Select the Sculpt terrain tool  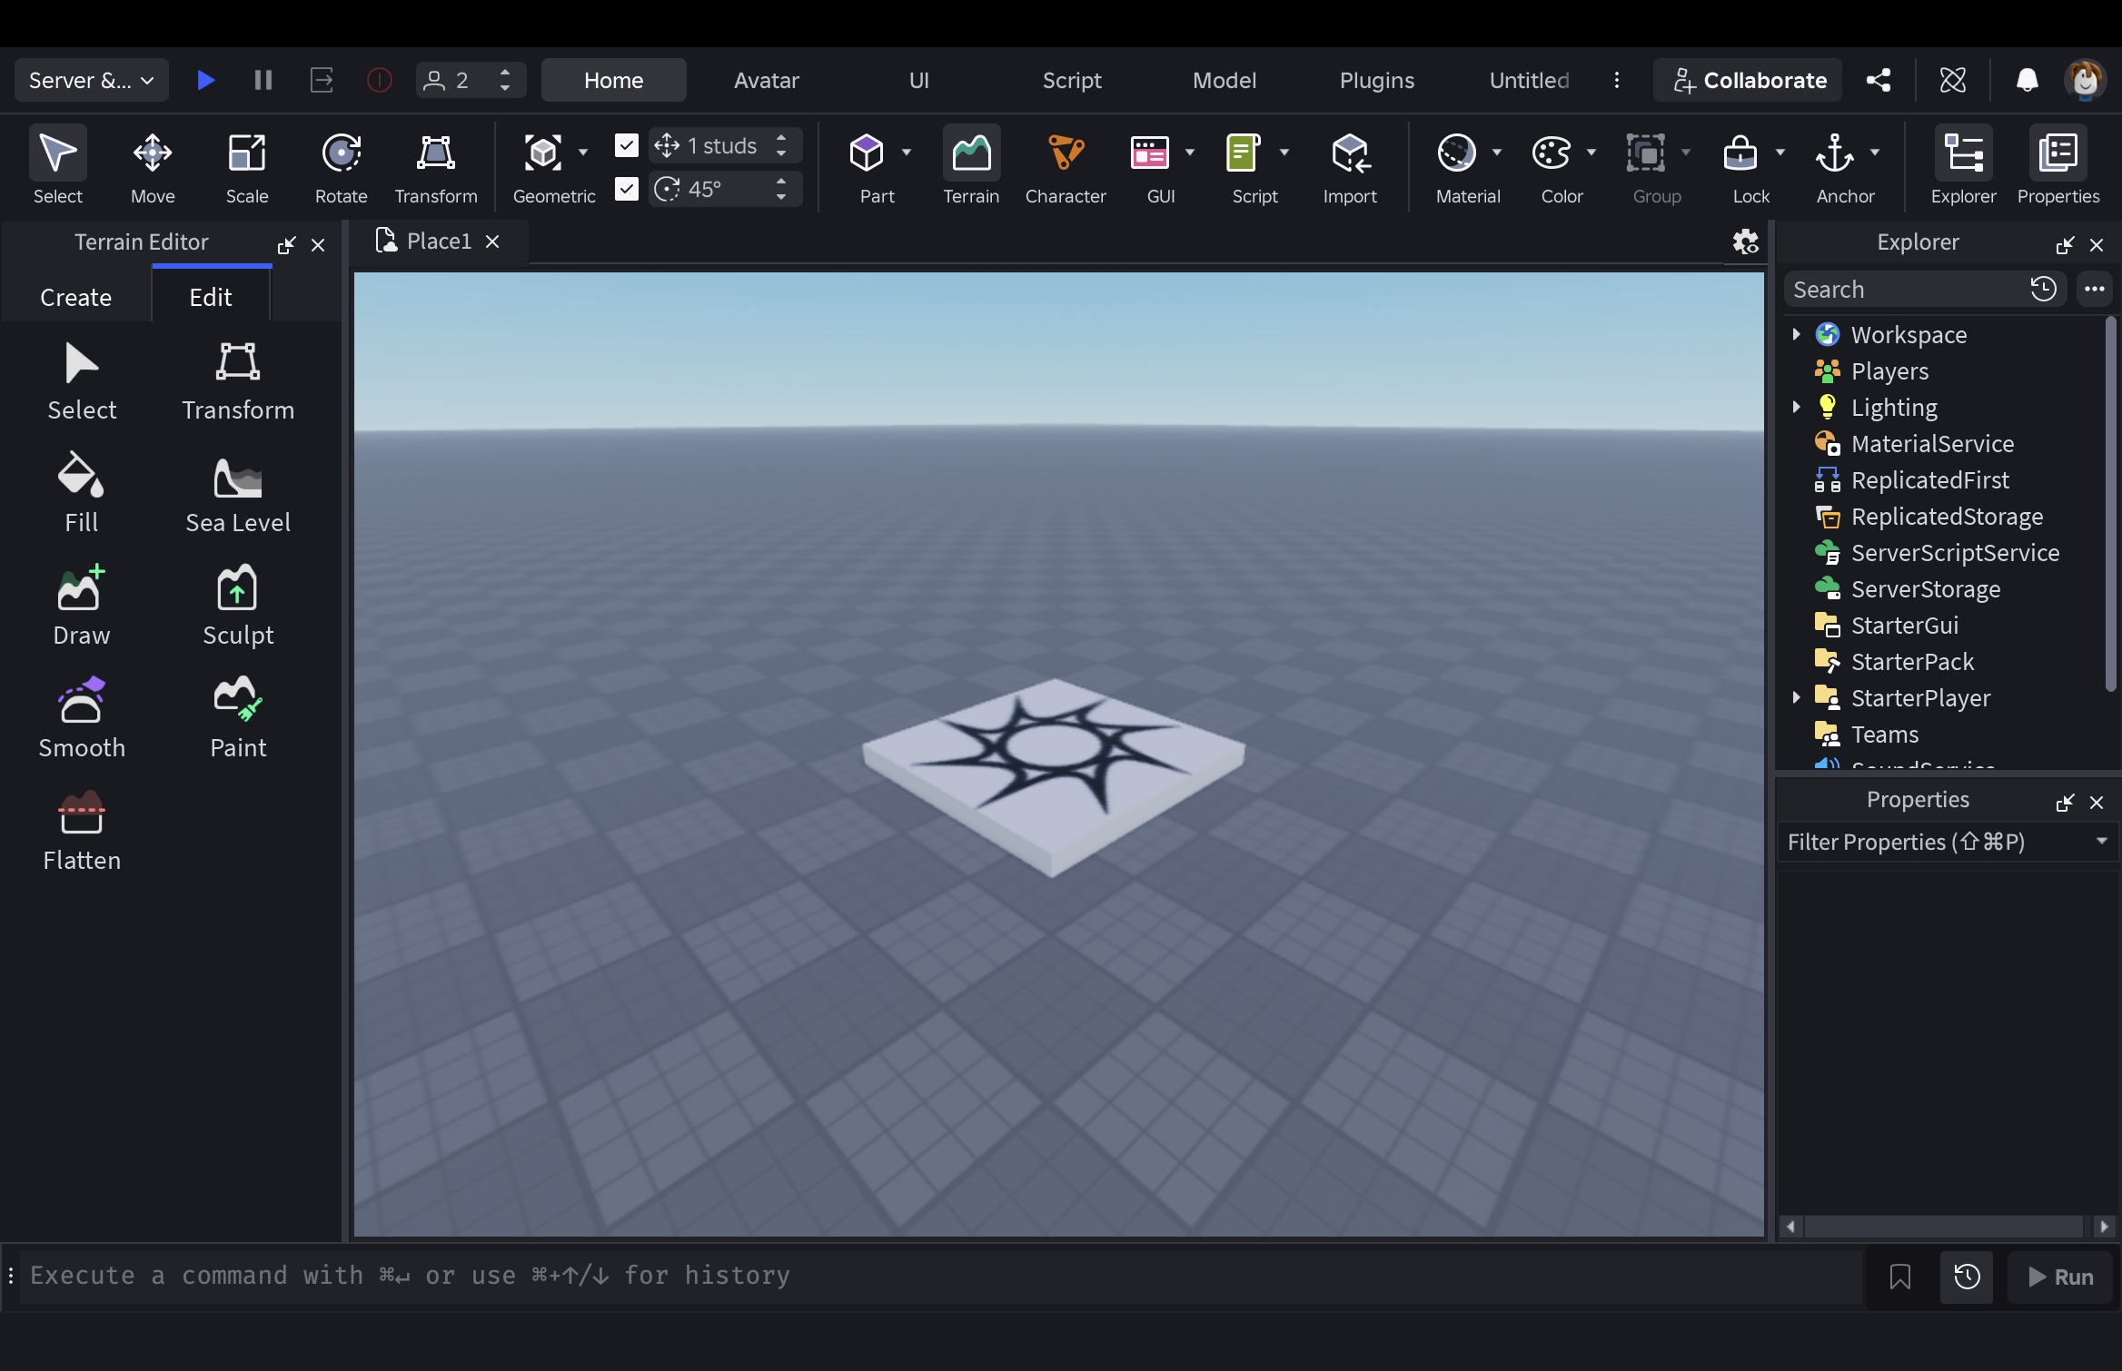[237, 605]
